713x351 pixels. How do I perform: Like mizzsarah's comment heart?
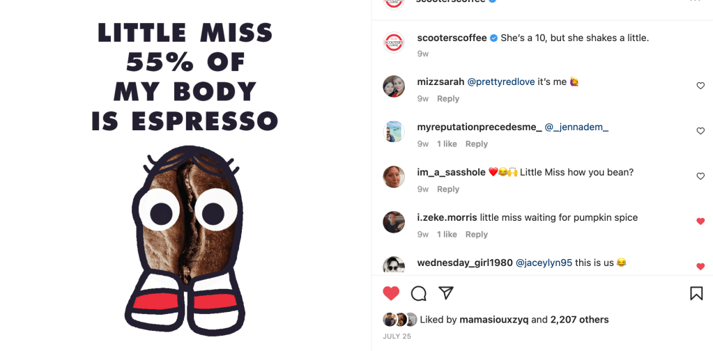coord(700,86)
